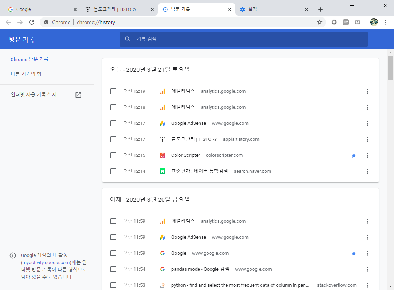Check the 표준편차 네이버 통합검색 entry
Image resolution: width=394 pixels, height=290 pixels.
113,171
